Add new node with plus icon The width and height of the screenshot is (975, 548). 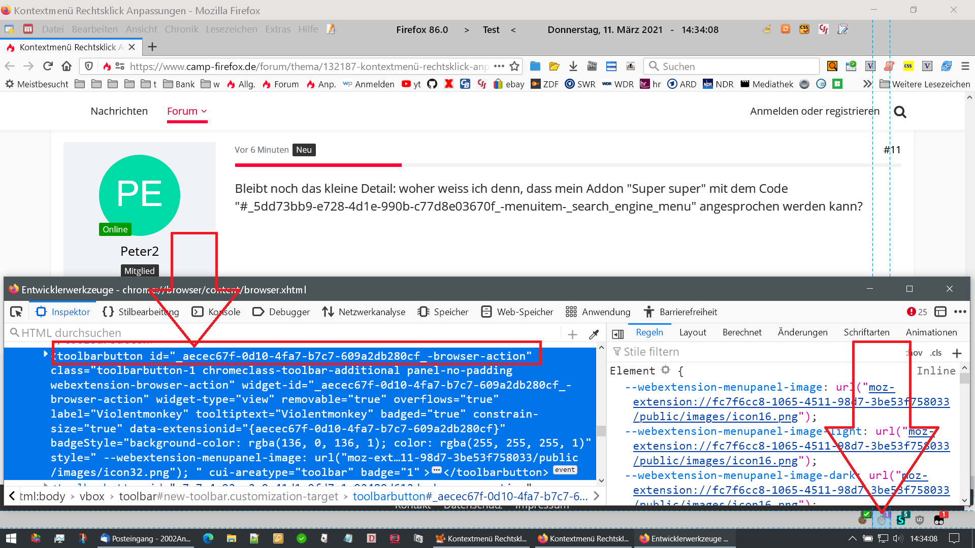pyautogui.click(x=572, y=334)
